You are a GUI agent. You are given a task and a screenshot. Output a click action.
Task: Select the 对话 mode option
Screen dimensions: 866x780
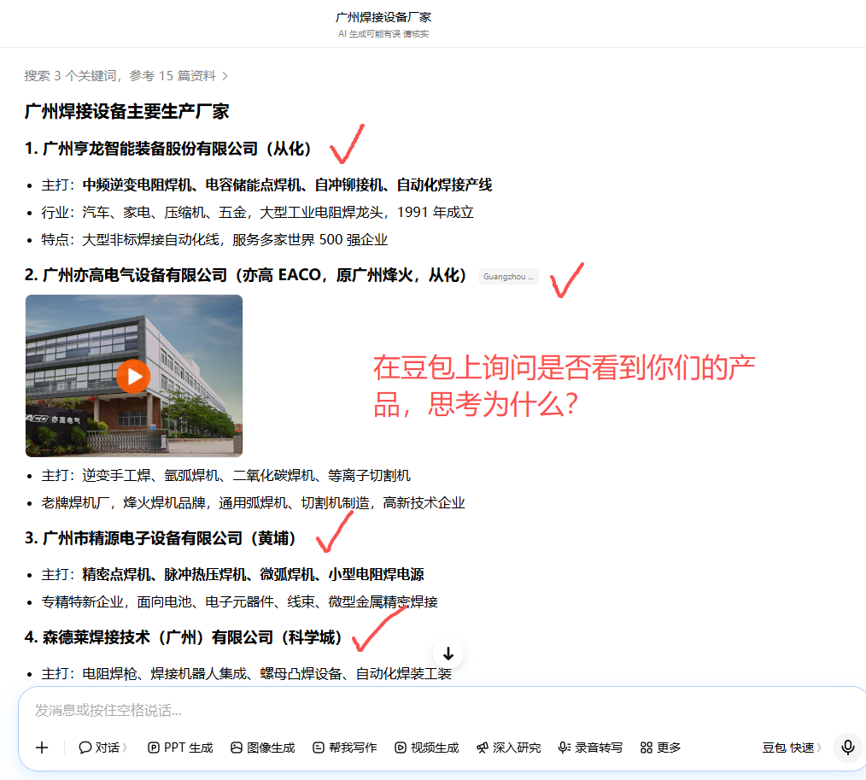click(x=102, y=748)
